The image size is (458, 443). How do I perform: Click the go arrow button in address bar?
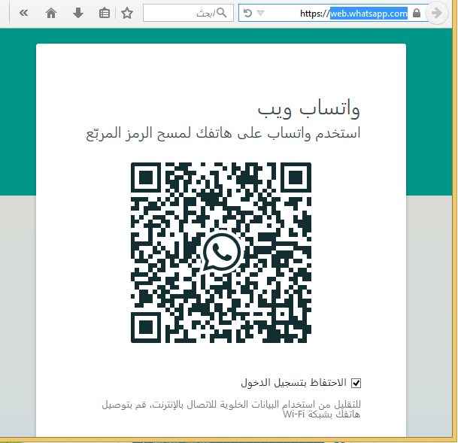[437, 13]
